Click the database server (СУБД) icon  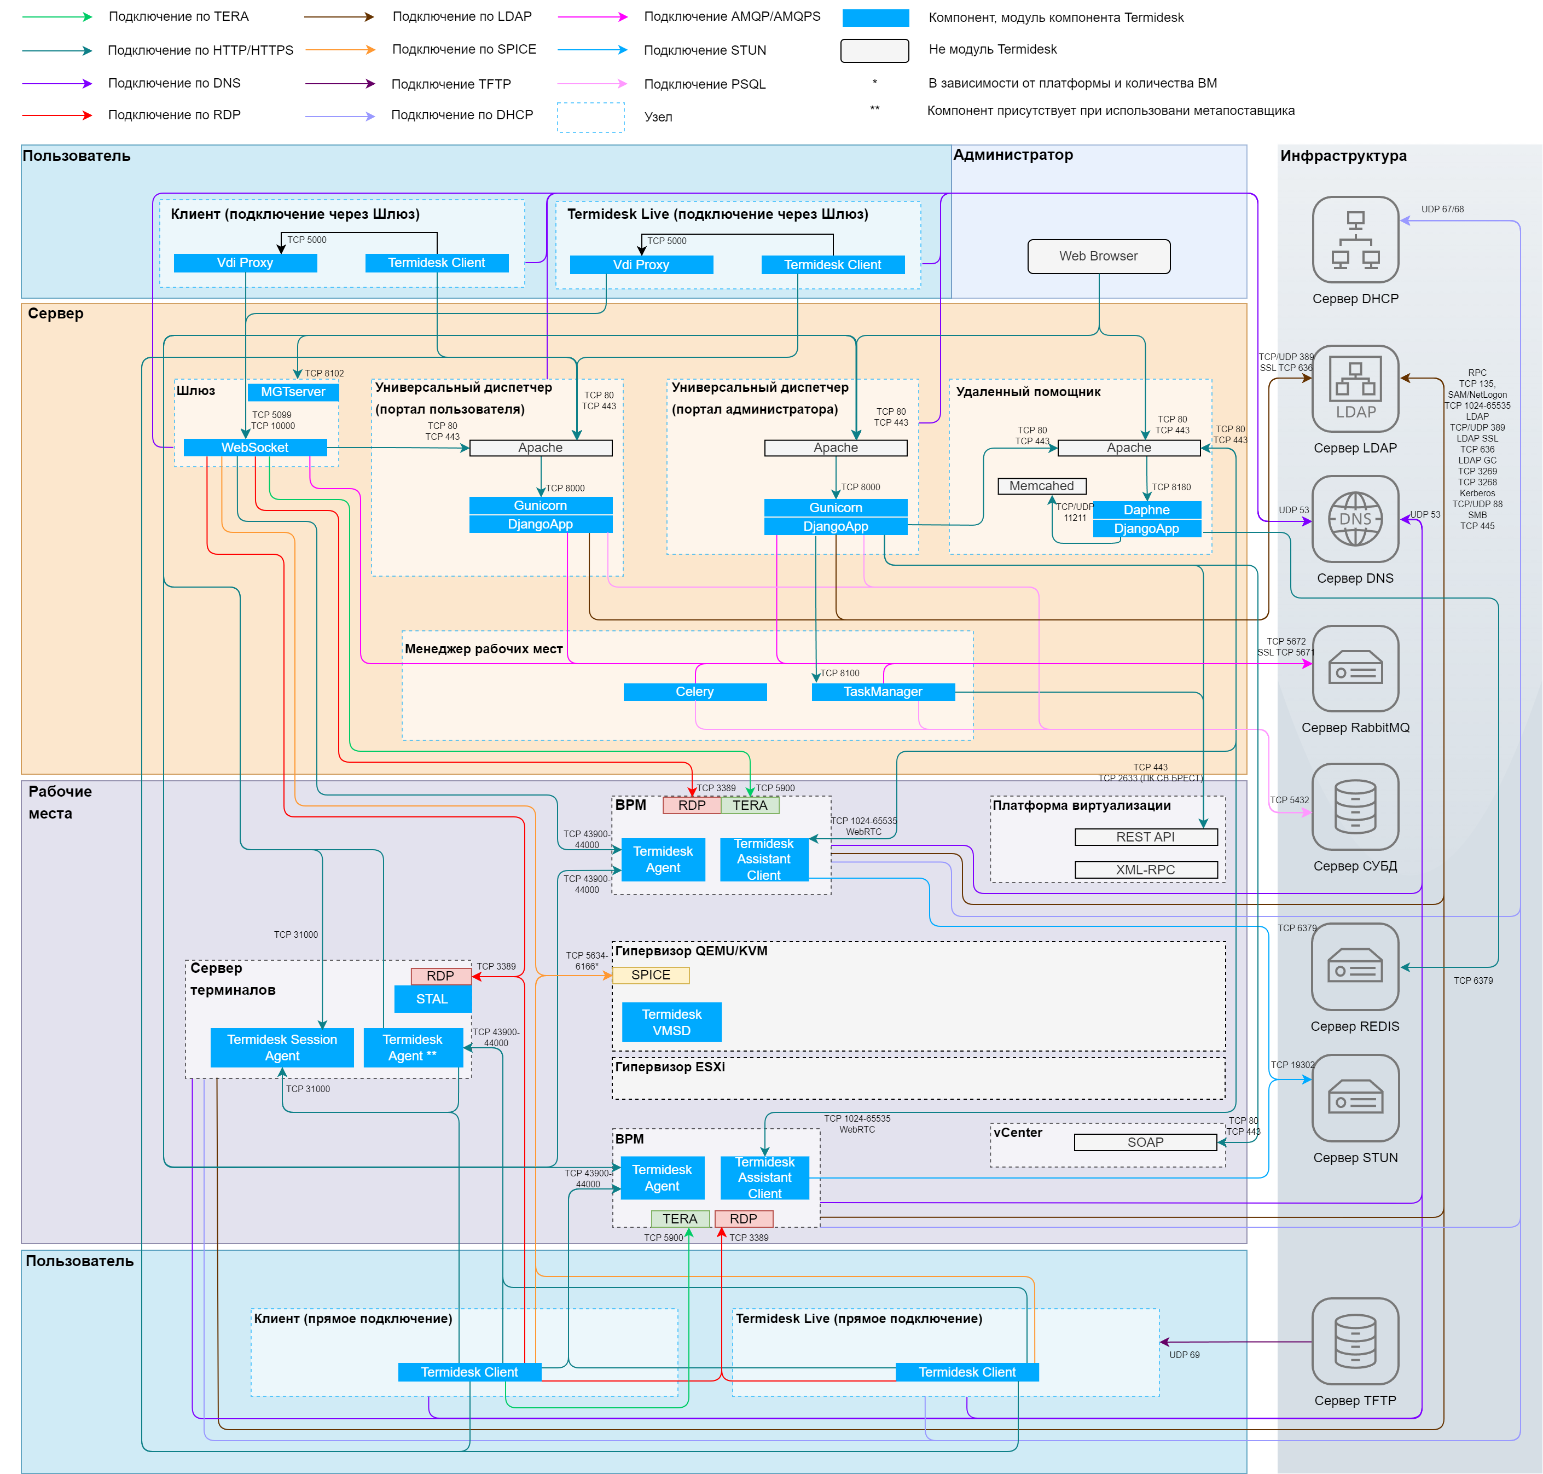(x=1354, y=806)
